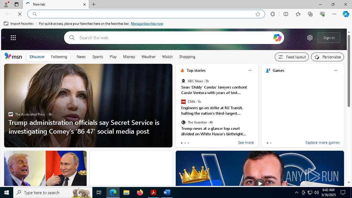Click the page vertical scrollbar thumb
The image size is (352, 198).
[349, 71]
